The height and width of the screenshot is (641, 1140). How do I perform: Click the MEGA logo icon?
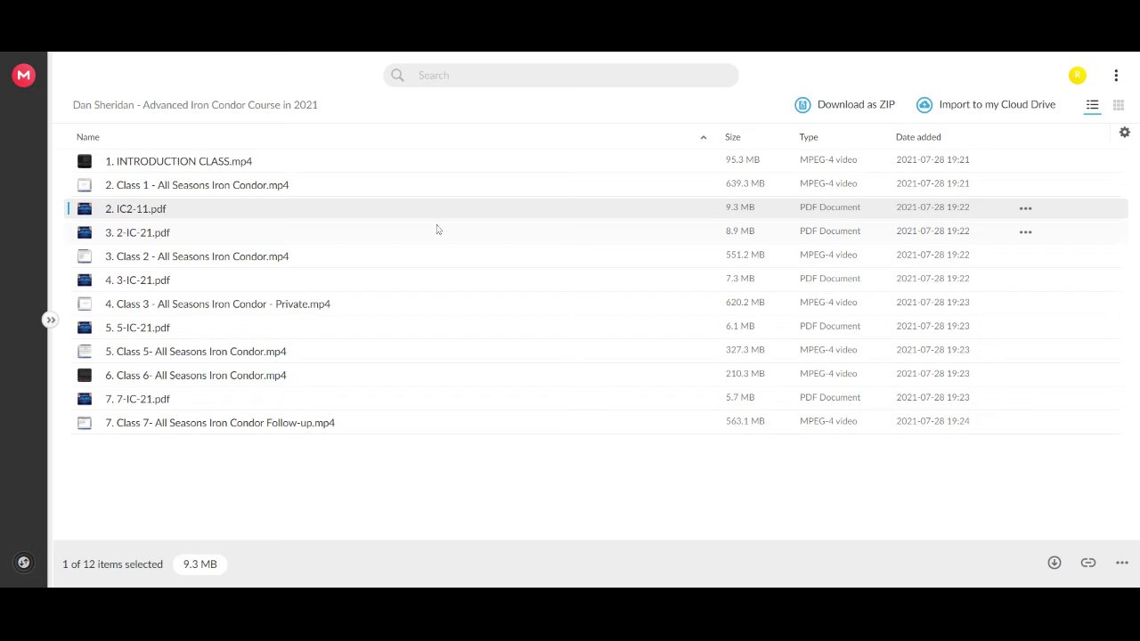point(24,76)
